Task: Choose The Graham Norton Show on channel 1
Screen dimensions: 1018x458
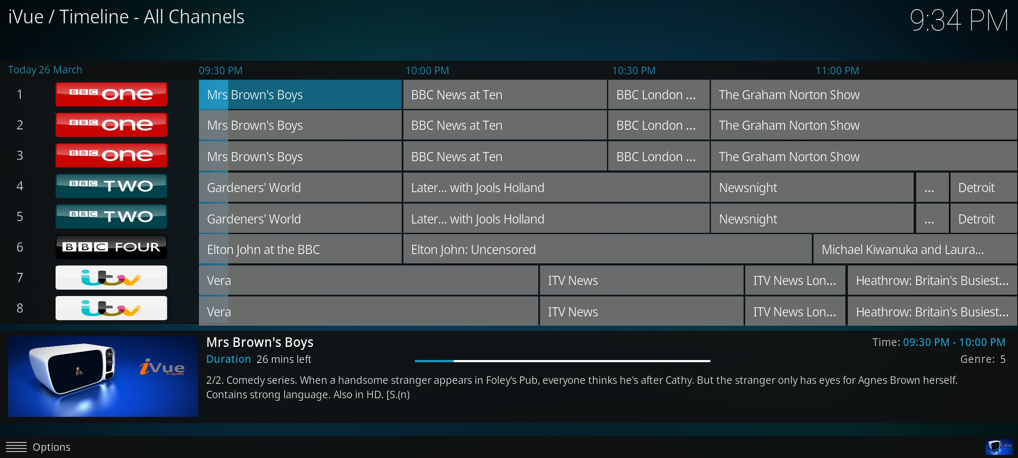Action: click(864, 95)
